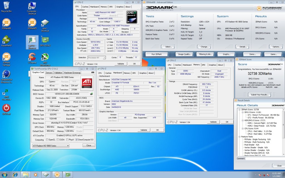Click the CCleaner desktop icon
Image resolution: width=285 pixels, height=178 pixels.
click(x=32, y=58)
